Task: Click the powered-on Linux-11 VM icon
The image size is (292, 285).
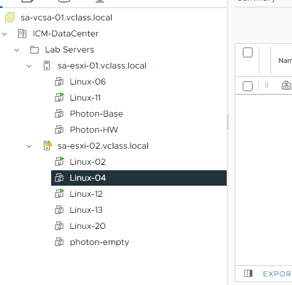Action: pos(59,97)
